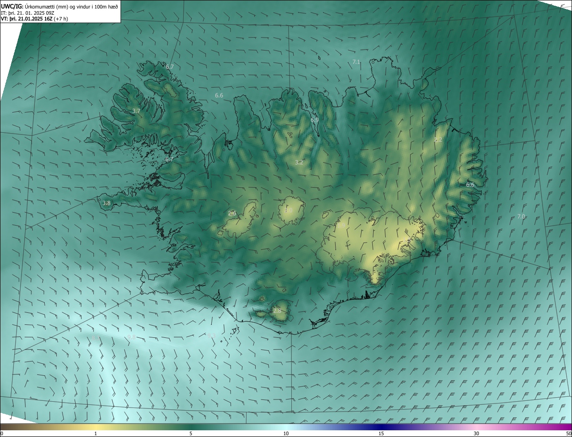The width and height of the screenshot is (572, 437).
Task: Click the 9.3 value off the south coast
Action: coord(211,336)
